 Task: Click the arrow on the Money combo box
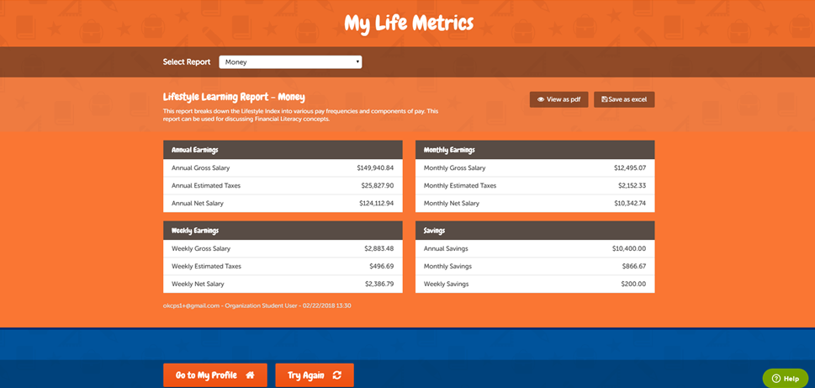[357, 62]
